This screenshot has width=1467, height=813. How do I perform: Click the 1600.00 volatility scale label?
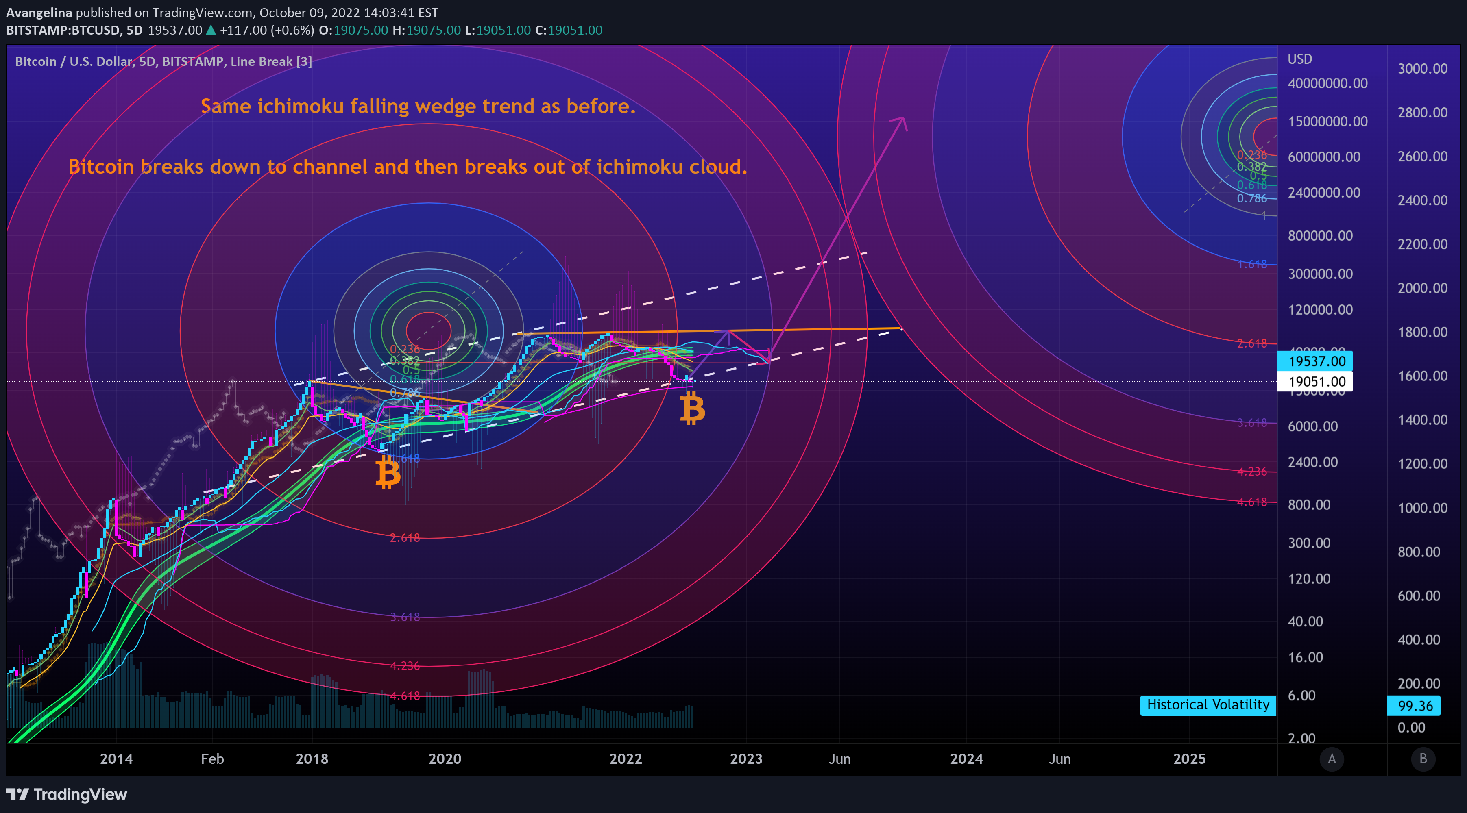point(1423,376)
